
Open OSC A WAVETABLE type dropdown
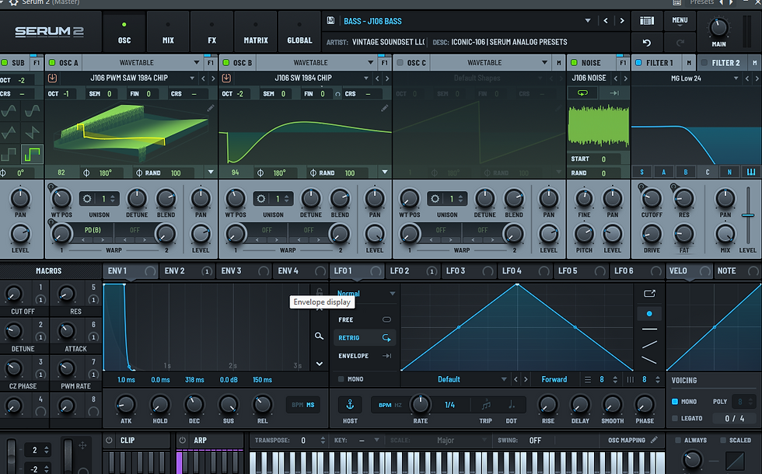pos(196,63)
